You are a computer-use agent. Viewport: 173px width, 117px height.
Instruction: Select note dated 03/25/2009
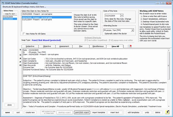tap(10, 17)
